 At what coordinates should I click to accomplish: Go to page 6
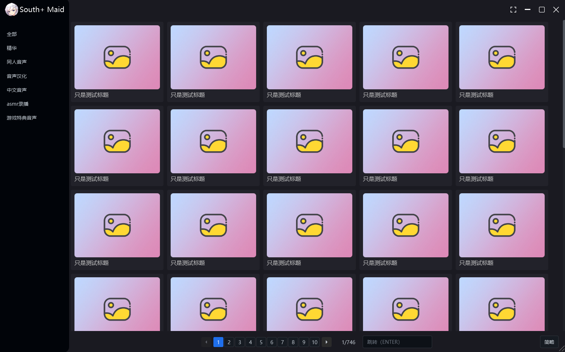pyautogui.click(x=272, y=342)
